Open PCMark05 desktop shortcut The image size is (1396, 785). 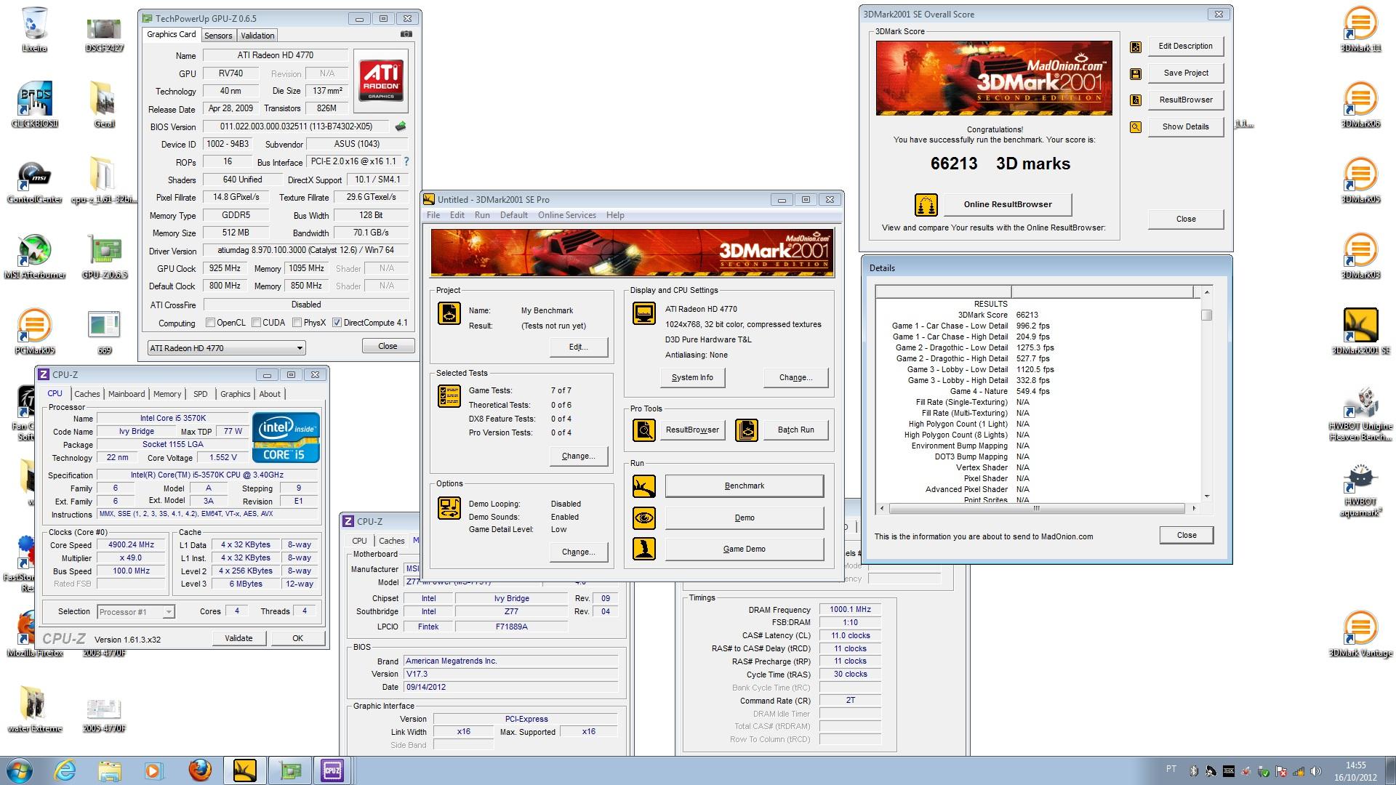[34, 332]
